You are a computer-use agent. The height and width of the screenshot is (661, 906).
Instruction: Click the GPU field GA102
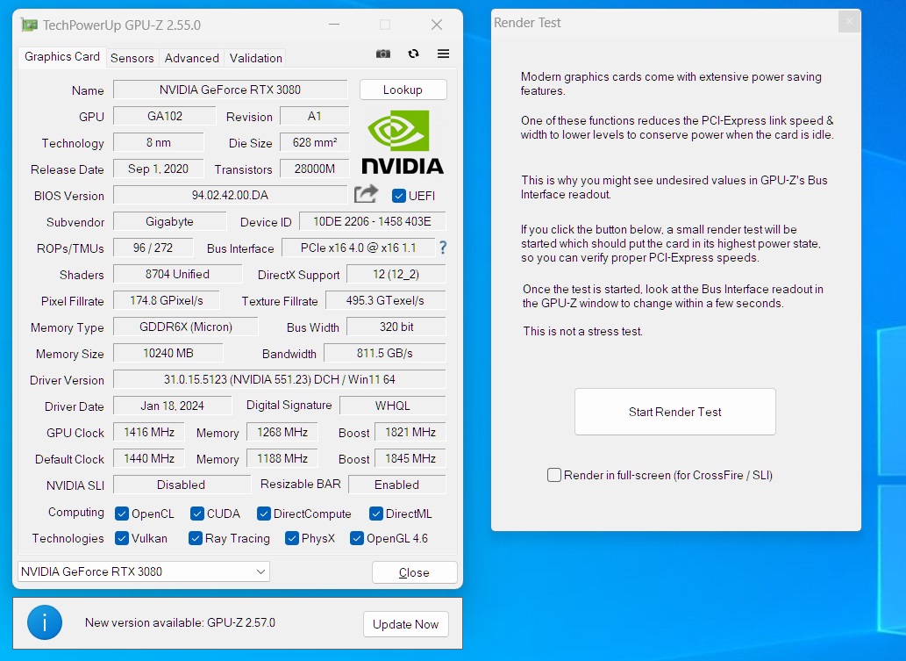[165, 116]
